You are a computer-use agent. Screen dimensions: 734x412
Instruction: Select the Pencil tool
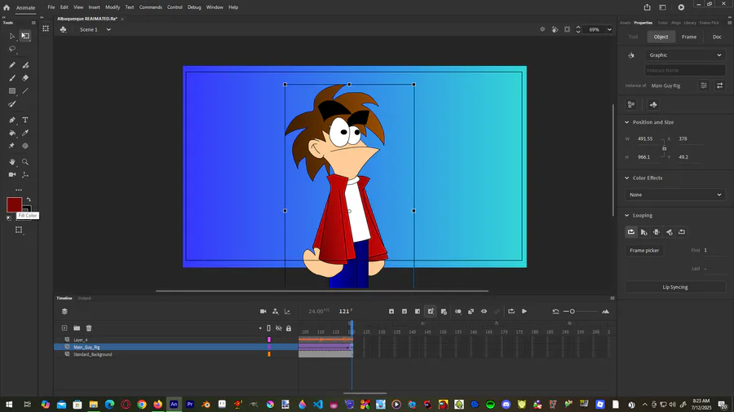tap(12, 65)
